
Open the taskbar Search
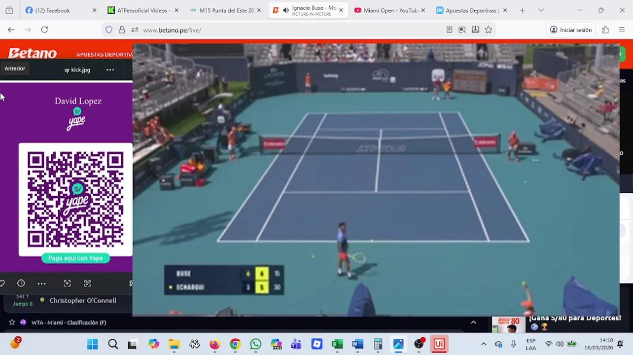click(113, 344)
